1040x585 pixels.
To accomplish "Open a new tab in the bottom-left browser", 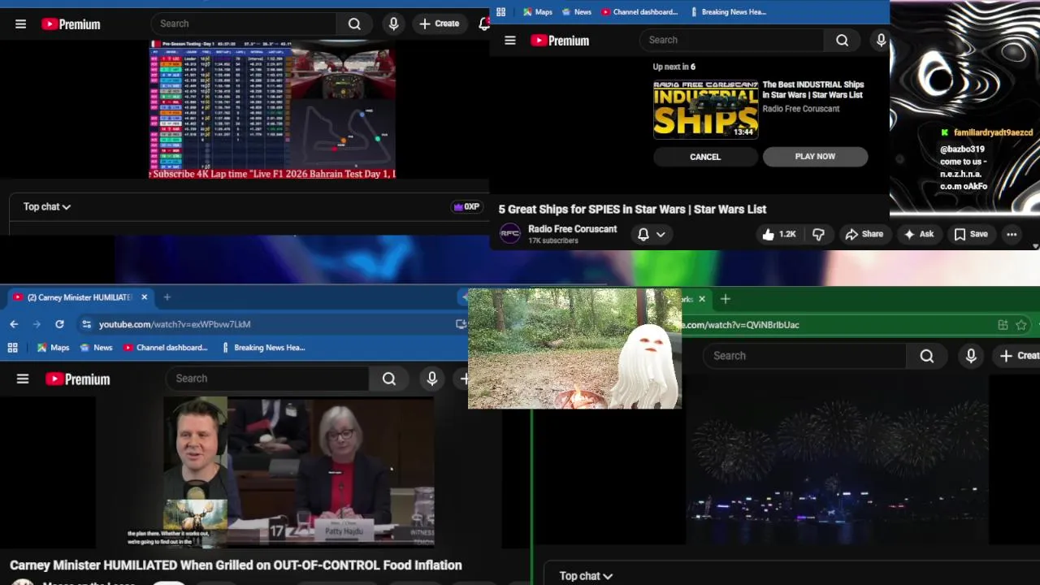I will [x=167, y=297].
